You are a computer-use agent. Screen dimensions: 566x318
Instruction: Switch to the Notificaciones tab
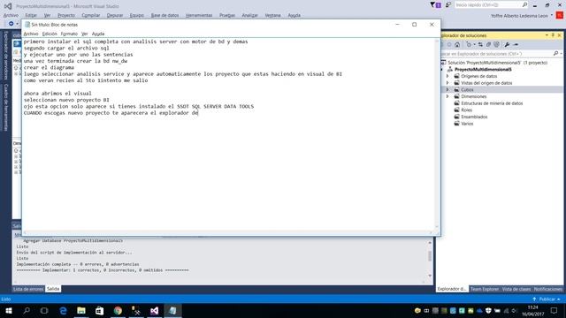pyautogui.click(x=548, y=289)
